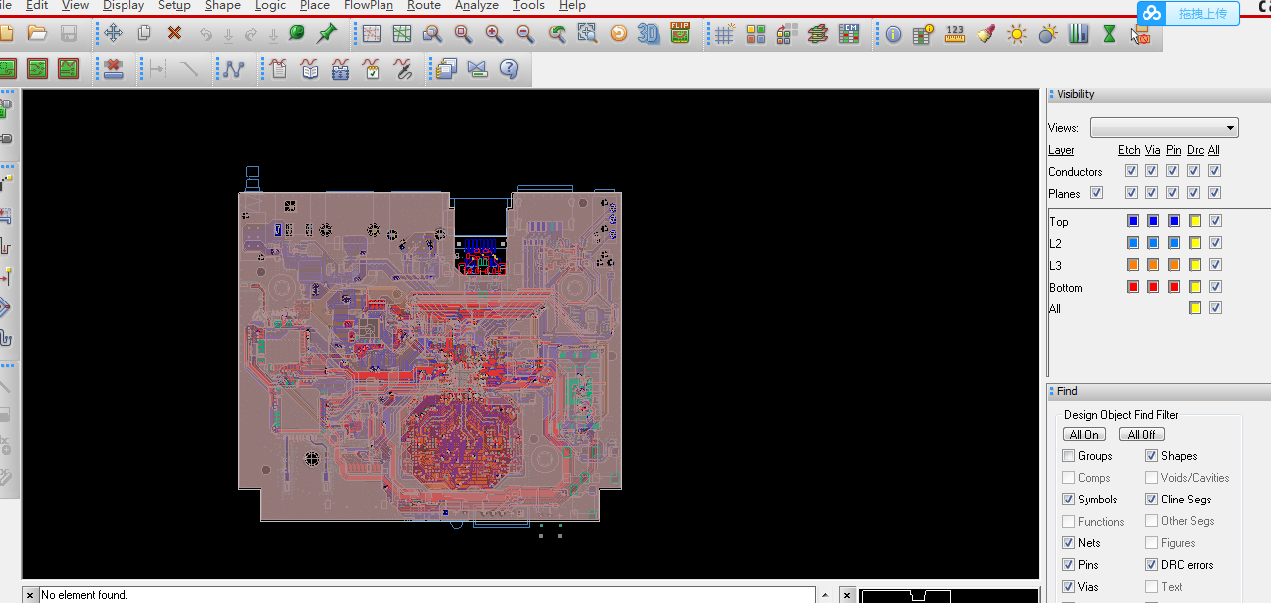
Task: Toggle the grid display icon
Action: pyautogui.click(x=725, y=33)
